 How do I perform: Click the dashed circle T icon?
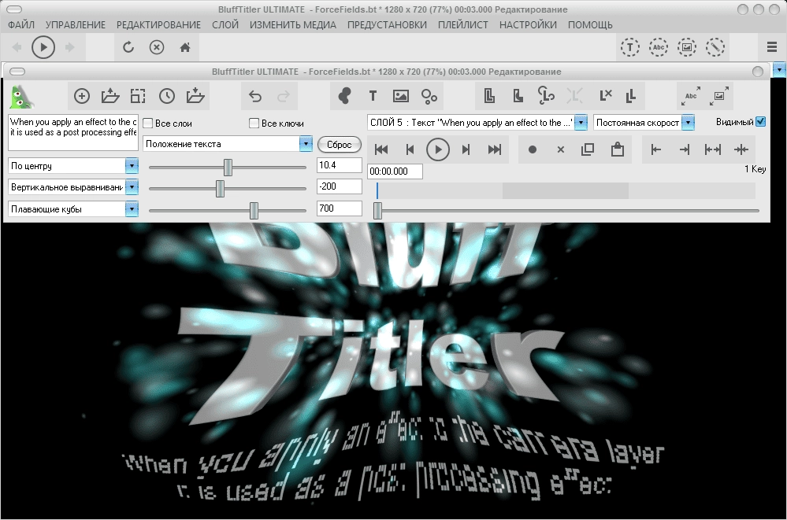coord(630,47)
